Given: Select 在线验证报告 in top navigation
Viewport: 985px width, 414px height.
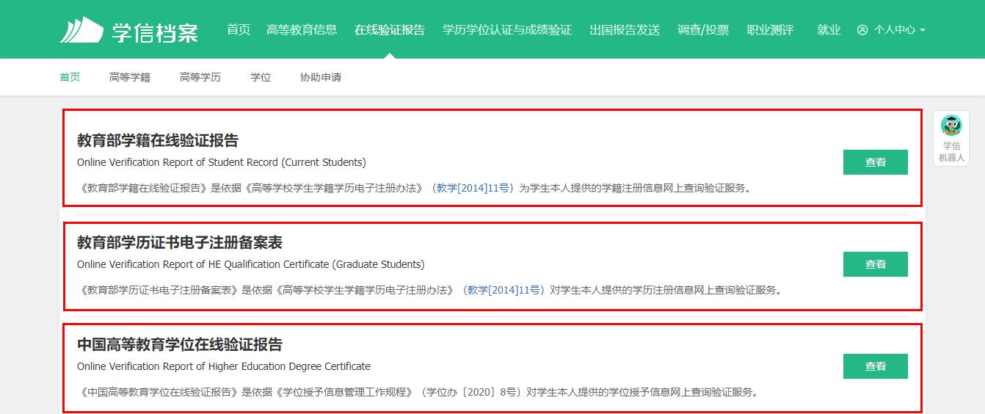Looking at the screenshot, I should (389, 30).
